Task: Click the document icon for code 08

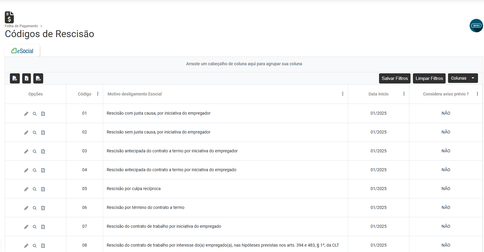Action: [x=43, y=246]
